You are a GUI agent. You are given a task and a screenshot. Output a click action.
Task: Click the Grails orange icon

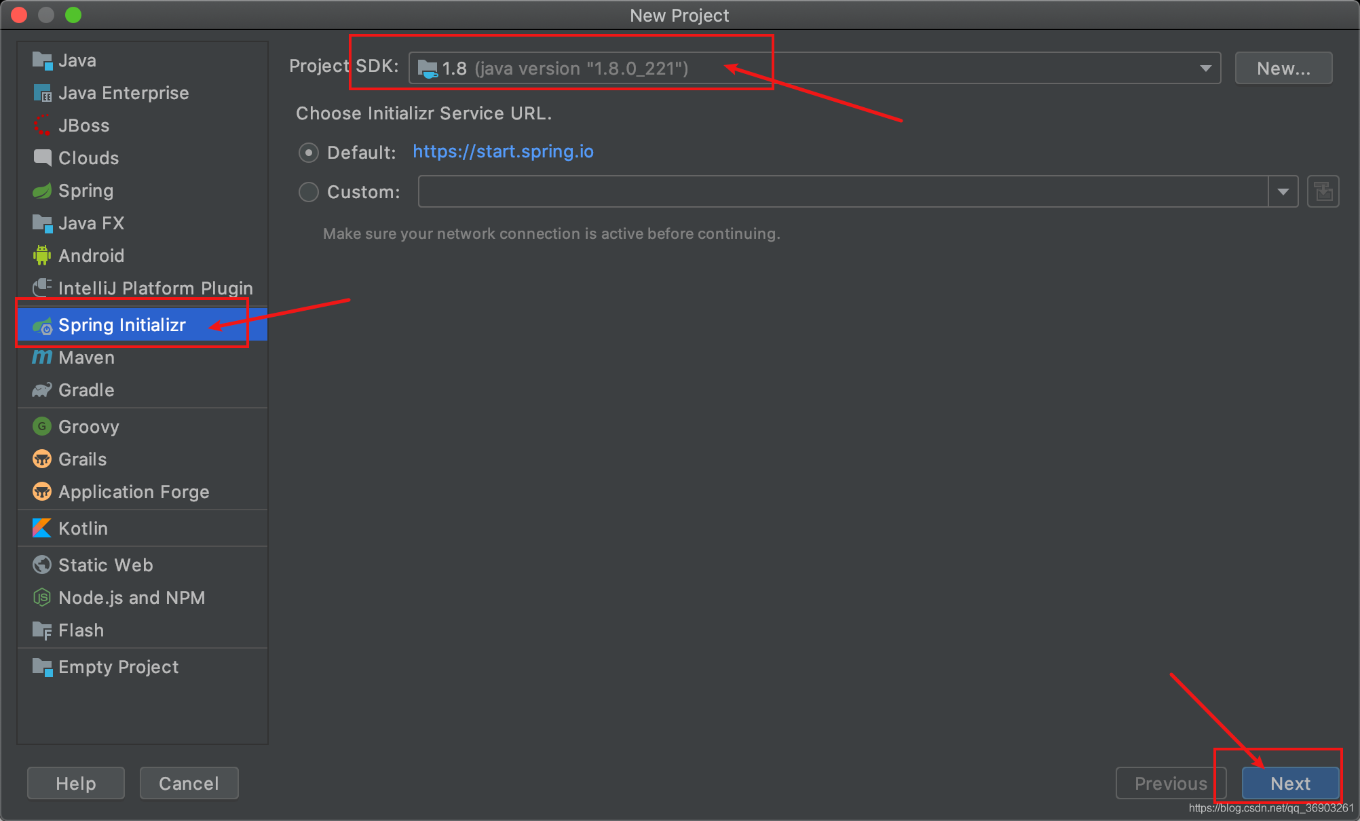point(42,459)
